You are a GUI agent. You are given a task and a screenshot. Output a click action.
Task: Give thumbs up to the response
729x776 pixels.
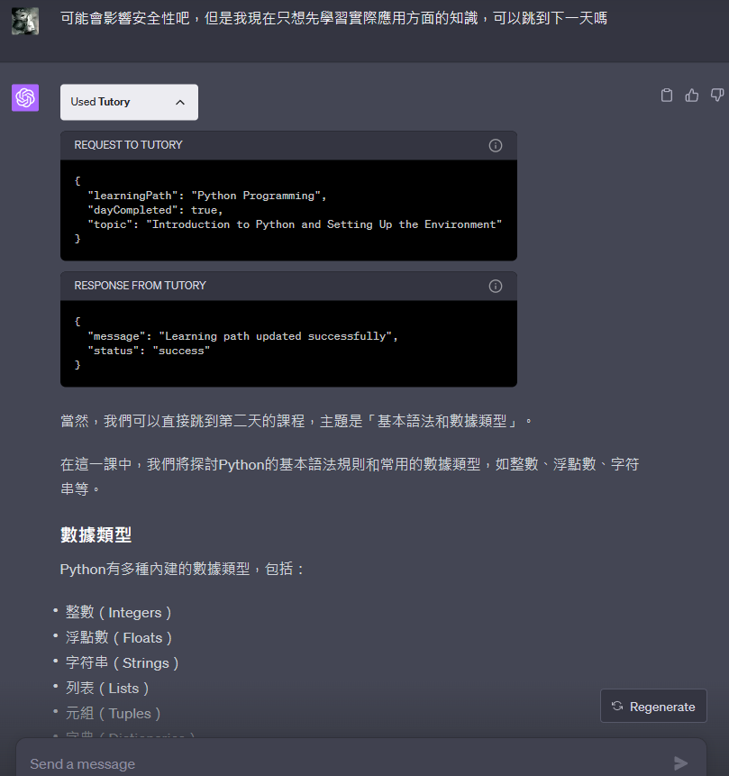(692, 95)
